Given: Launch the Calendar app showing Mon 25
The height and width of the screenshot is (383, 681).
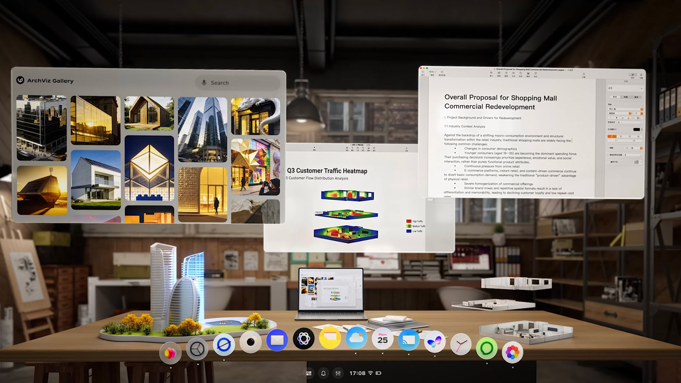Looking at the screenshot, I should click(382, 339).
